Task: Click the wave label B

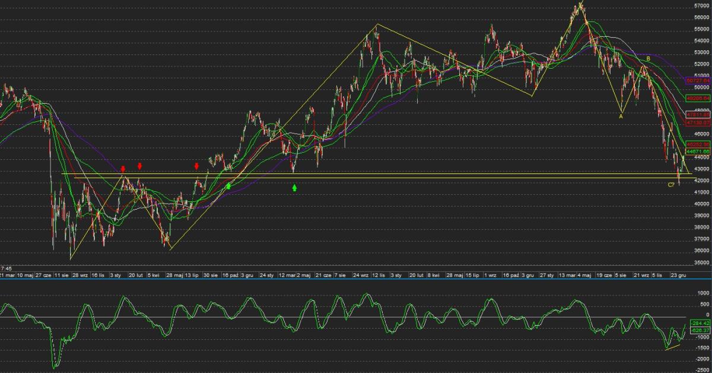Action: click(x=649, y=59)
